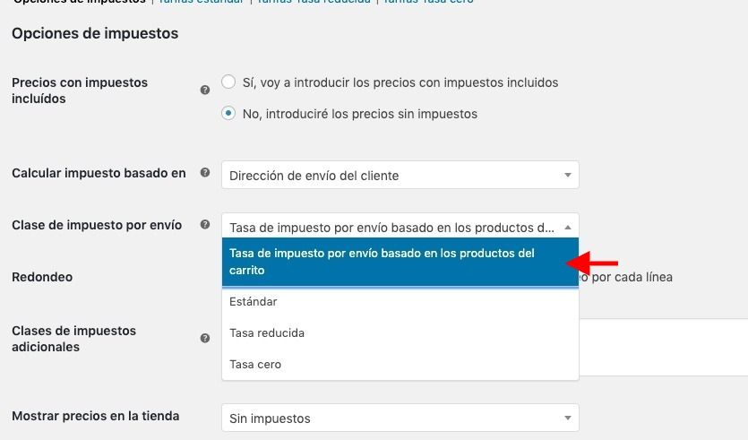Open 'Sin impuestos' price display dropdown
The height and width of the screenshot is (440, 748).
coord(400,418)
